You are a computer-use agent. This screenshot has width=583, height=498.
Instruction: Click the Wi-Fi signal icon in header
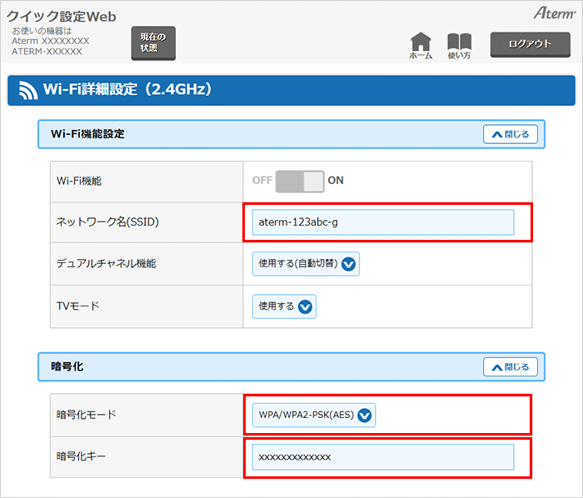[x=28, y=91]
